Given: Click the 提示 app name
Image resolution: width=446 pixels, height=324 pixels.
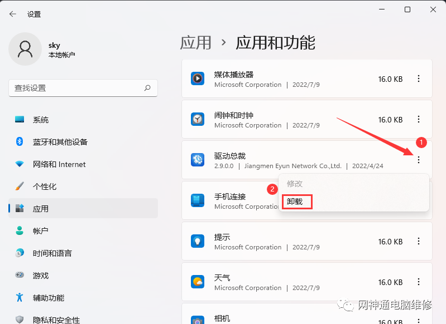Looking at the screenshot, I should tap(222, 237).
